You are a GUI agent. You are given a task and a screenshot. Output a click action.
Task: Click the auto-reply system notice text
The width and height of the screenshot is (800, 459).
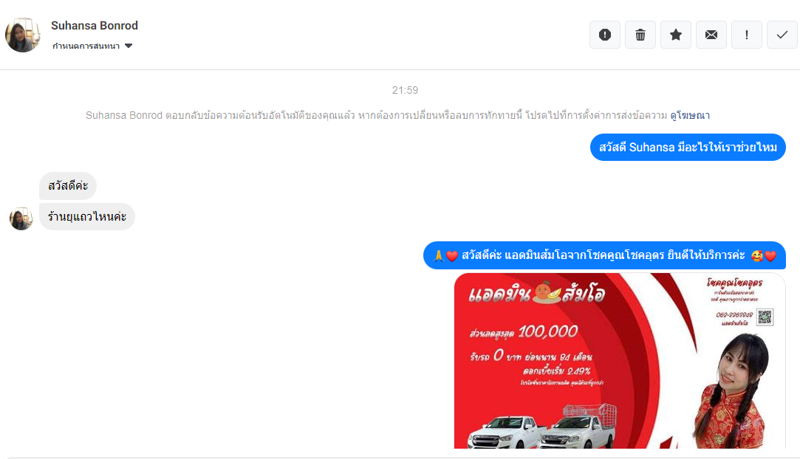point(377,116)
